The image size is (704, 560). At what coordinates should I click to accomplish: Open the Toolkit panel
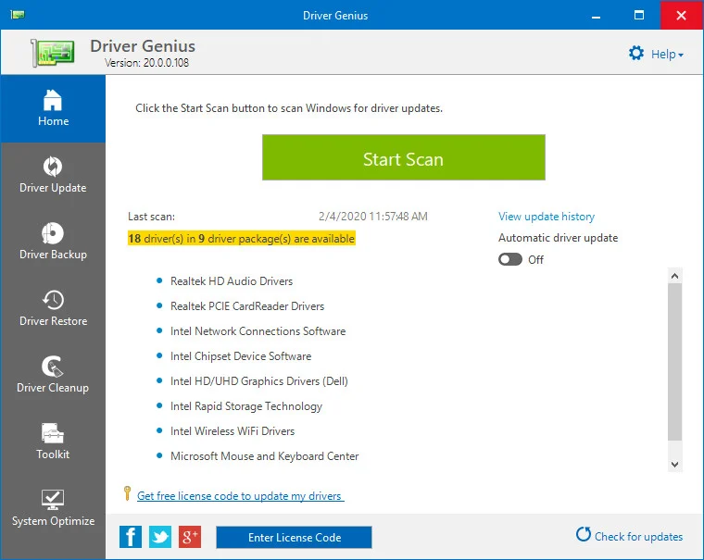tap(53, 442)
